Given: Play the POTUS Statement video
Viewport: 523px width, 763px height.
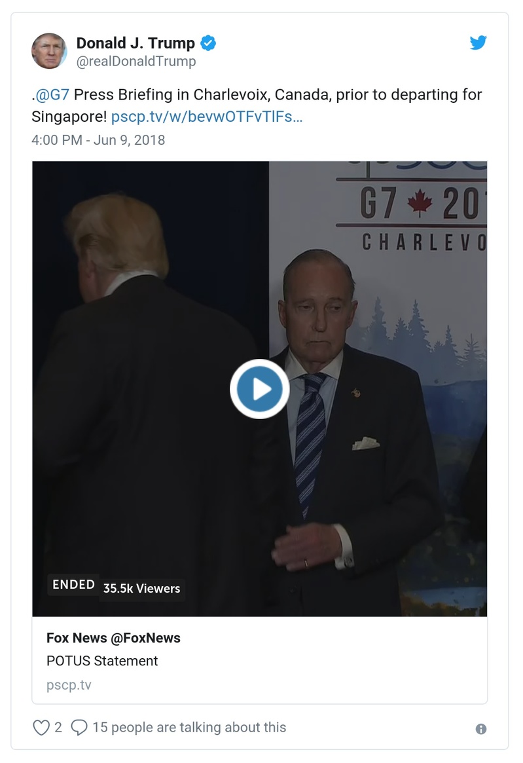Looking at the screenshot, I should tap(260, 388).
